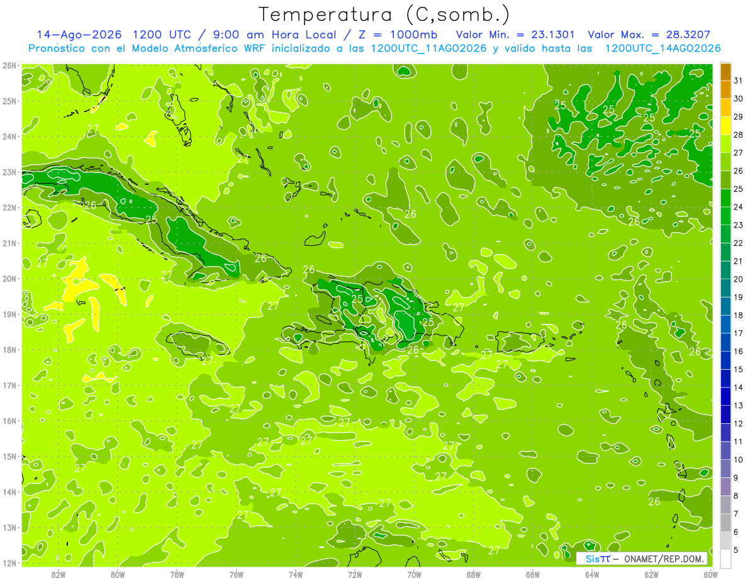
Task: Click the title 'Temperatura (C,somb.)'
Action: point(384,15)
